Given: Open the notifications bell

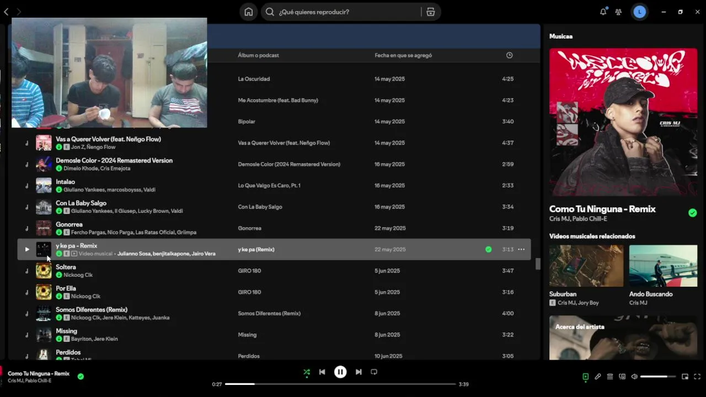Looking at the screenshot, I should (603, 12).
